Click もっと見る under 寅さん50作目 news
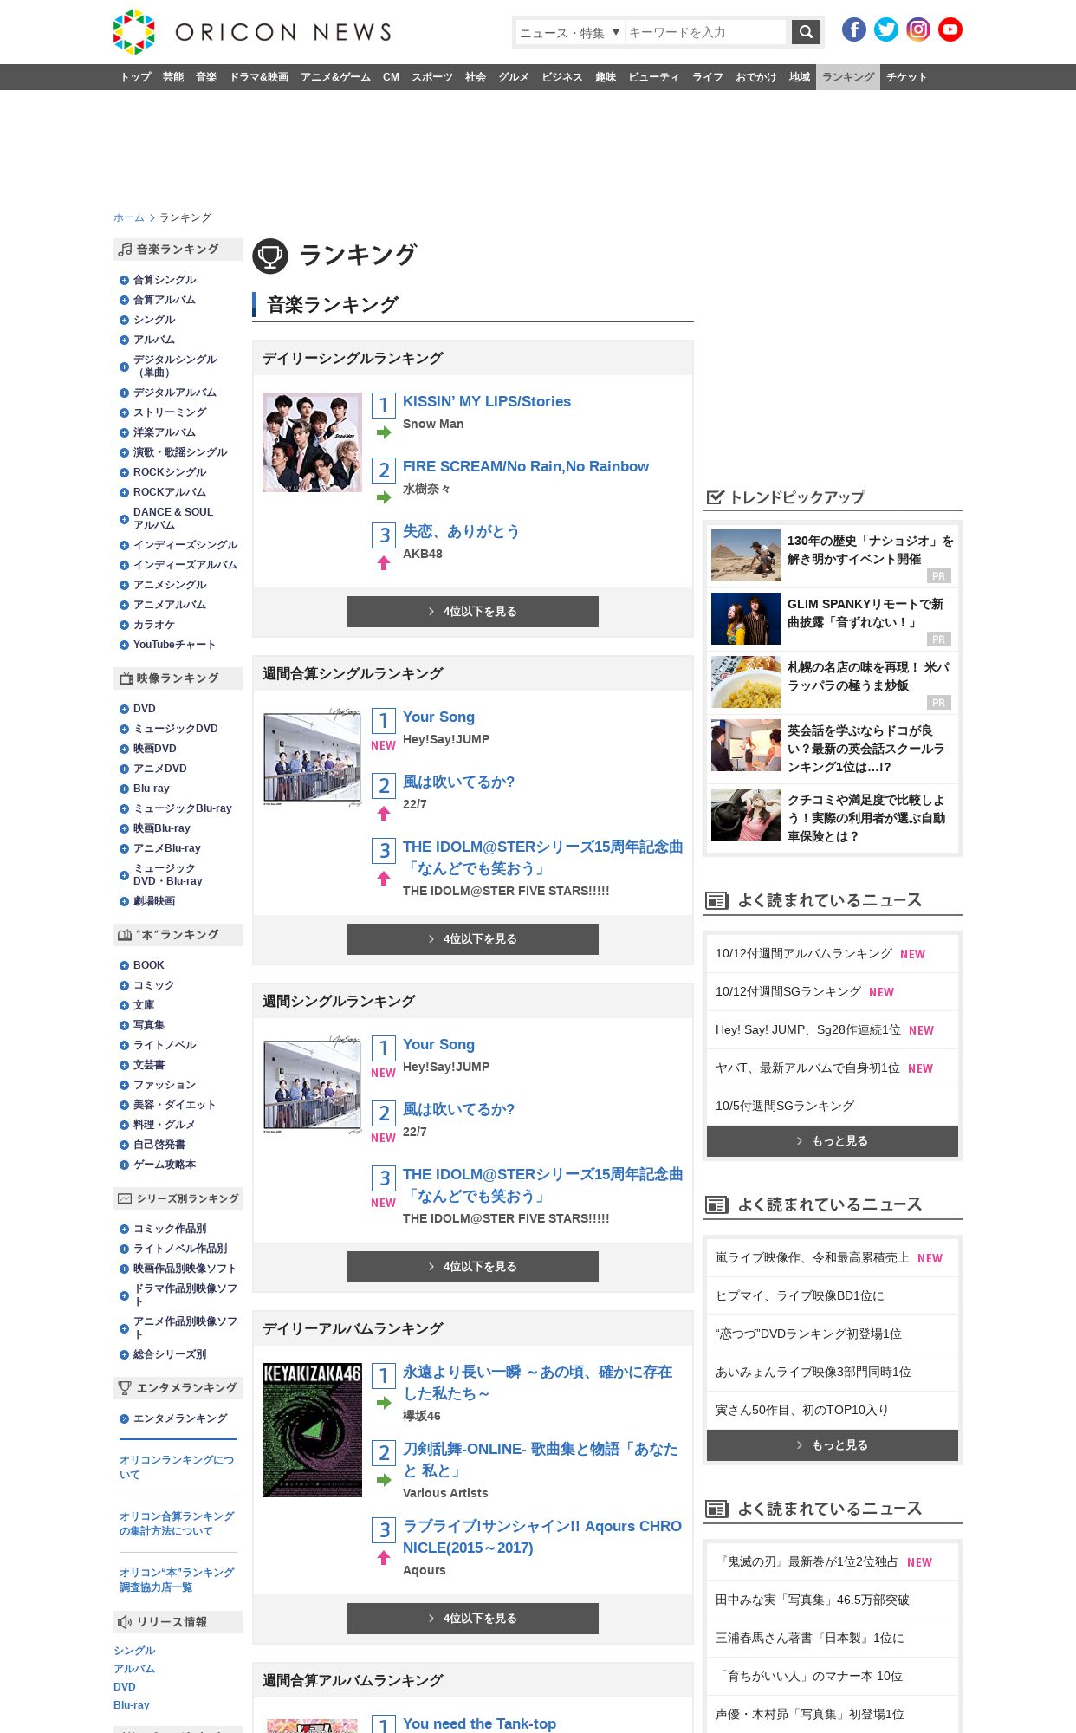 pyautogui.click(x=833, y=1445)
